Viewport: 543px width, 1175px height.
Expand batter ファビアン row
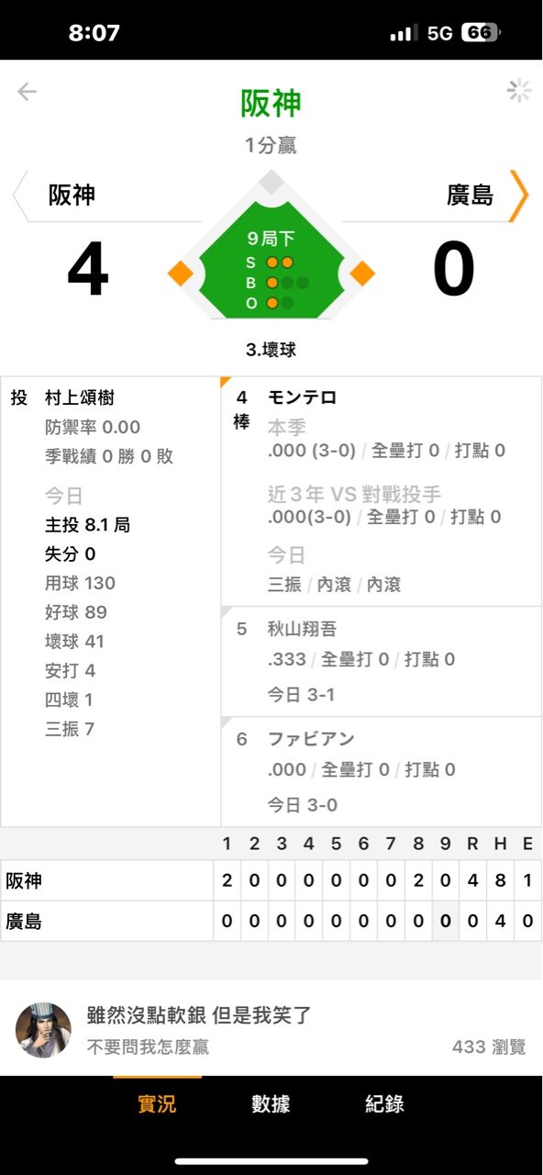[x=382, y=772]
